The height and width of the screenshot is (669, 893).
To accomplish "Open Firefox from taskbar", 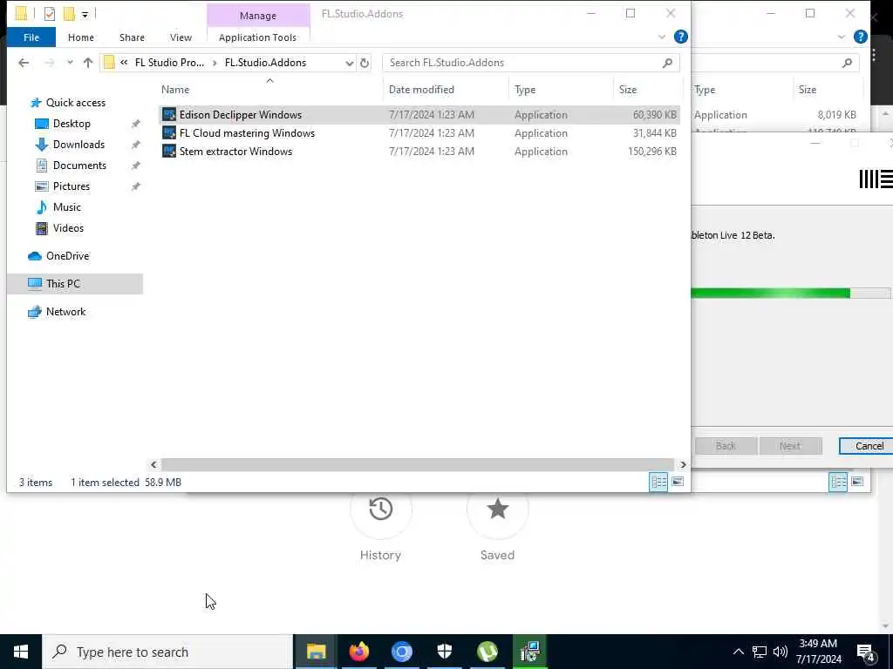I will tap(358, 652).
